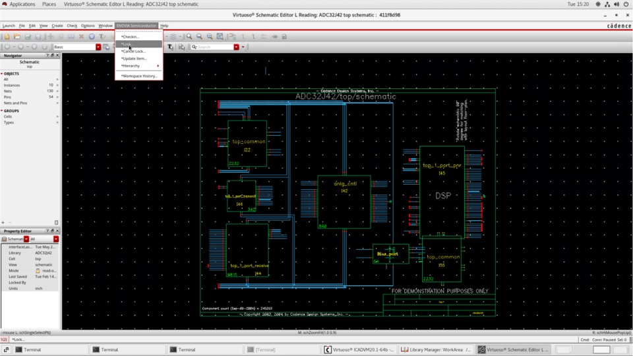Viewport: 633px width, 356px height.
Task: Float the Property Editor panel with undock icon
Action: [52, 231]
